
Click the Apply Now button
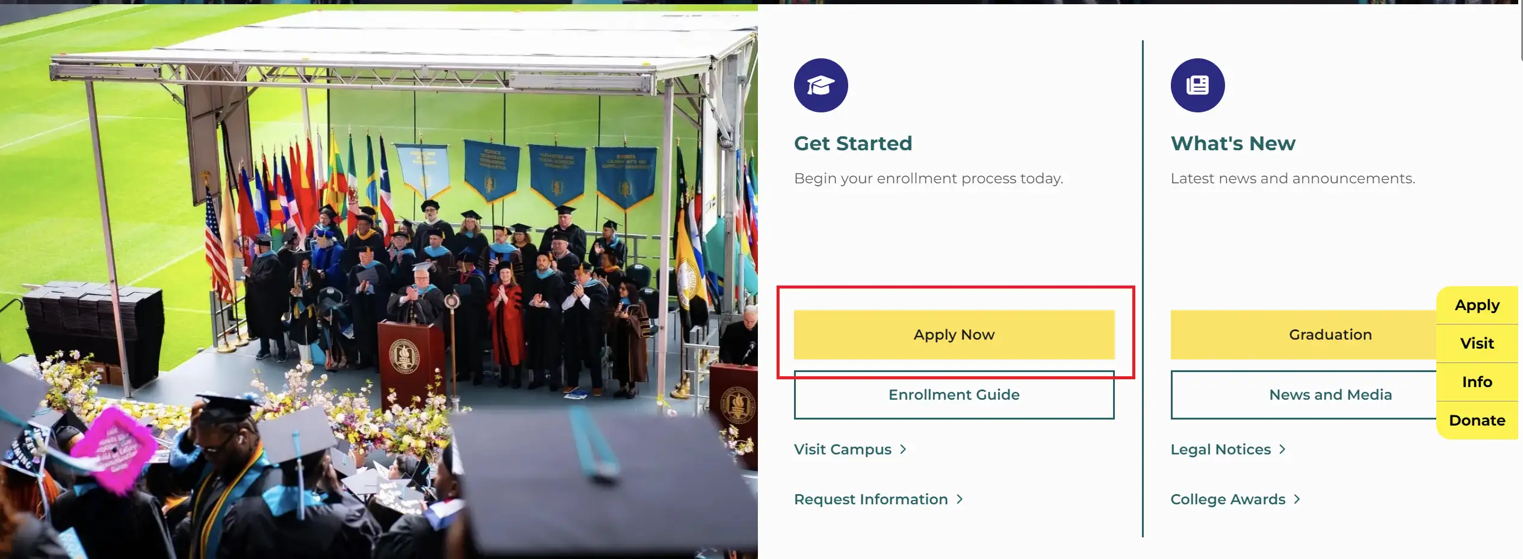[954, 335]
